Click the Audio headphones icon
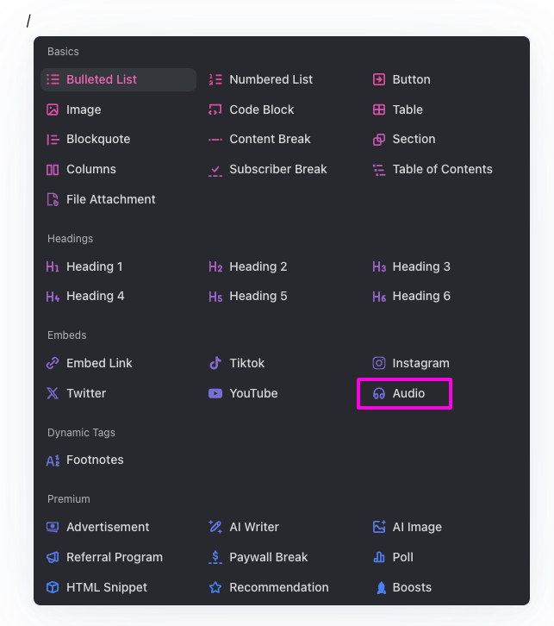This screenshot has height=626, width=554. (x=379, y=393)
